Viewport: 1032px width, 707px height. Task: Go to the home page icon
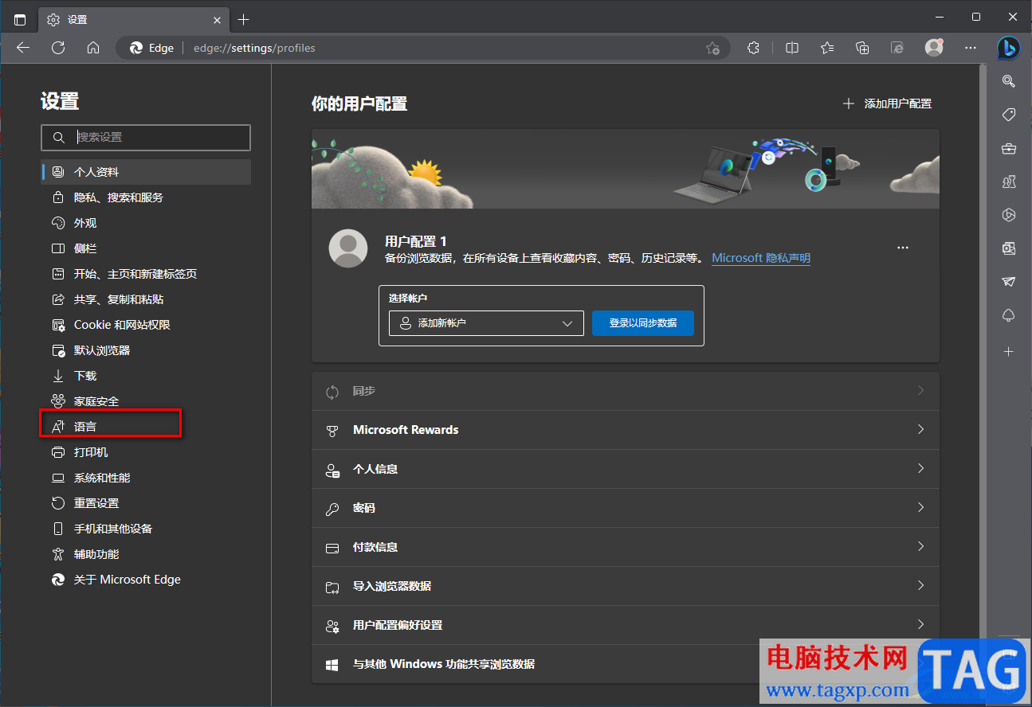click(x=93, y=48)
